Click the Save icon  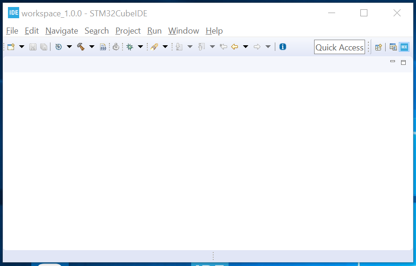(33, 47)
